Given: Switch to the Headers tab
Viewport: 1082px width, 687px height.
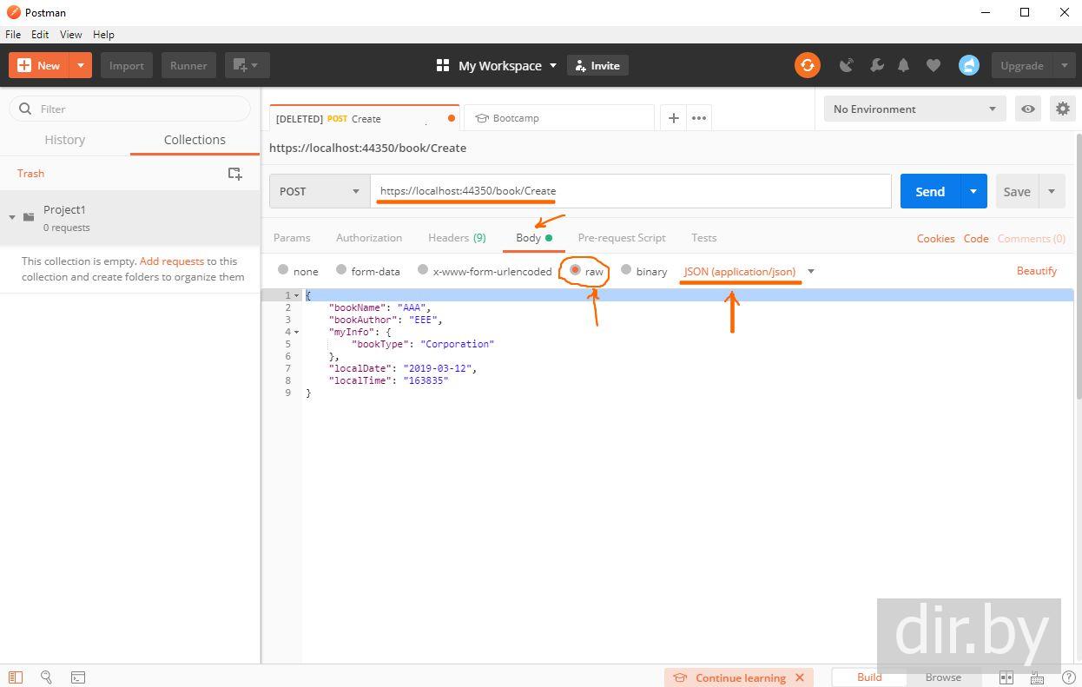Looking at the screenshot, I should pyautogui.click(x=456, y=237).
